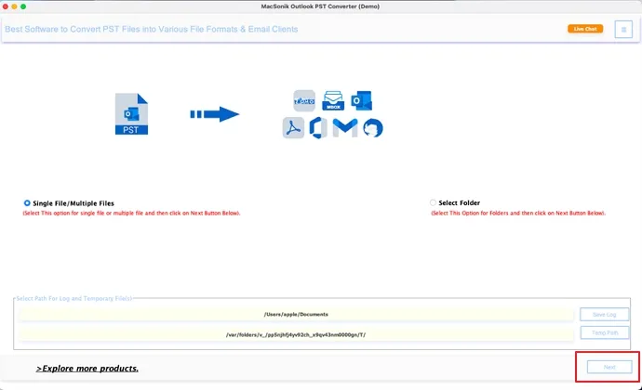Click the MBOX format icon

(333, 100)
